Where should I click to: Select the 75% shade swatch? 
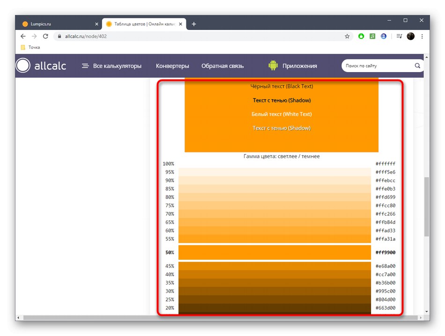[x=274, y=205]
